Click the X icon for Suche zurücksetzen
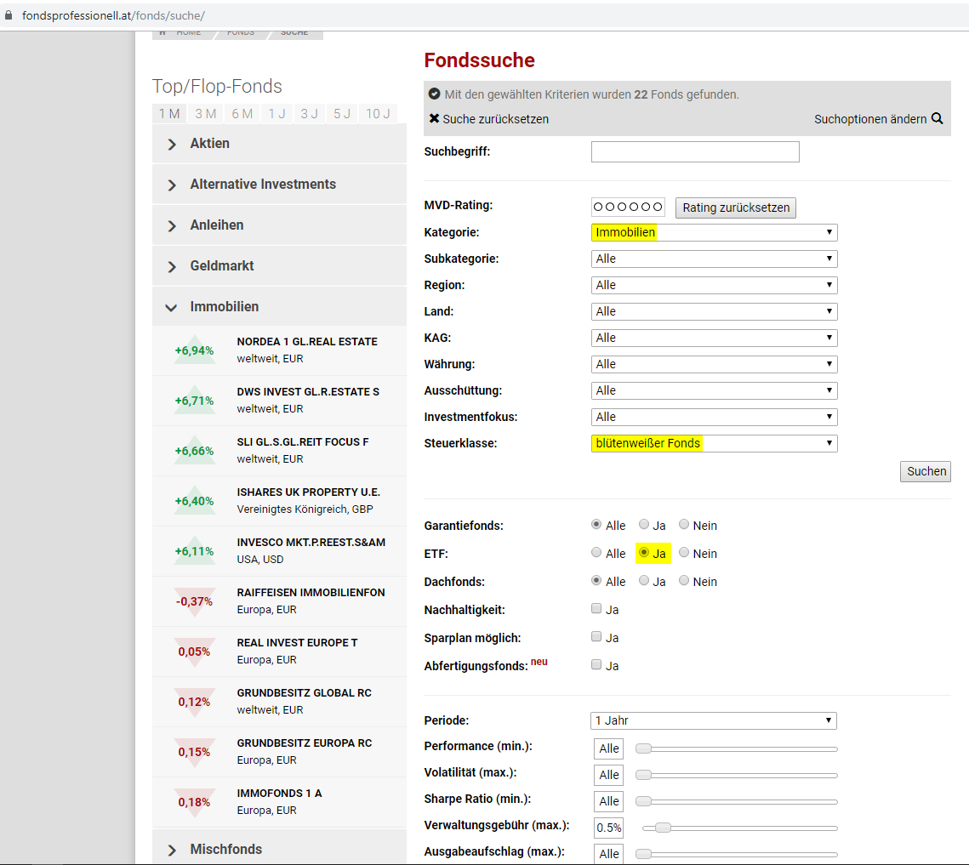The width and height of the screenshot is (969, 865). 435,119
